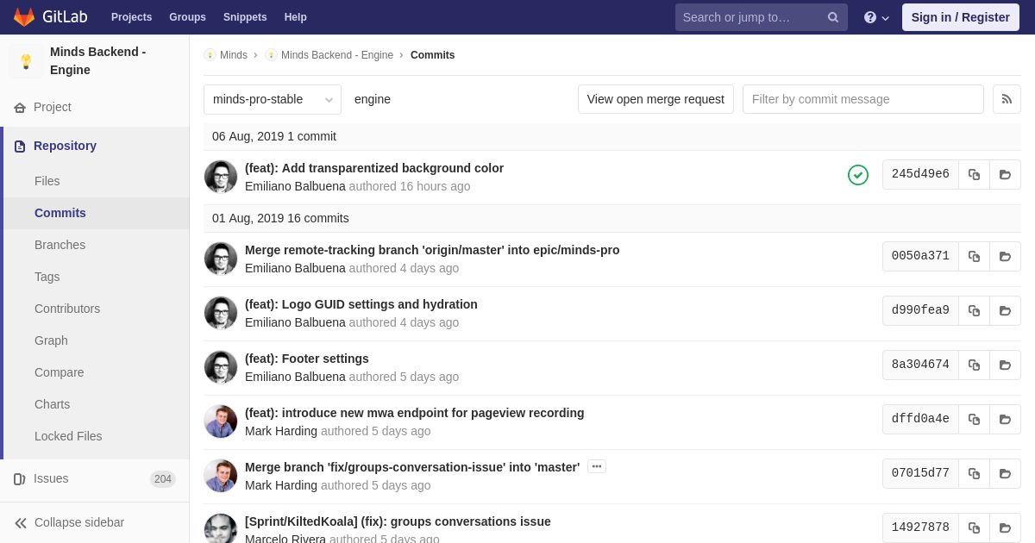Go to Branches in the sidebar
Screen dimensions: 1035x543
(x=60, y=245)
